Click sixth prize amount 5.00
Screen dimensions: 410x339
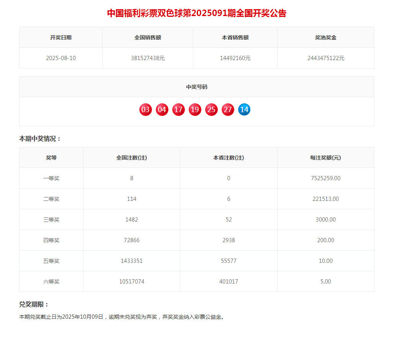(x=325, y=282)
